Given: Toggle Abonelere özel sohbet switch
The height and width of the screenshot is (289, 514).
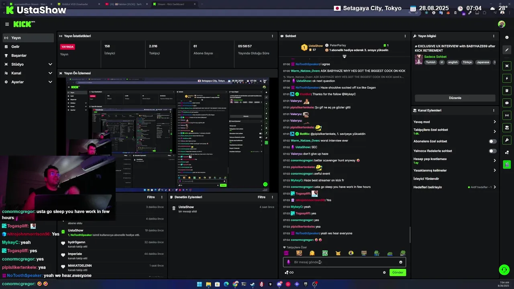Looking at the screenshot, I should (x=493, y=141).
